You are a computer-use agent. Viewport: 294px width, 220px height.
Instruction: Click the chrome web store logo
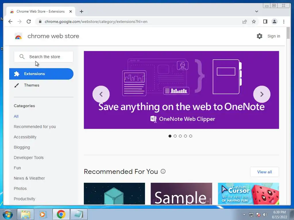point(18,36)
